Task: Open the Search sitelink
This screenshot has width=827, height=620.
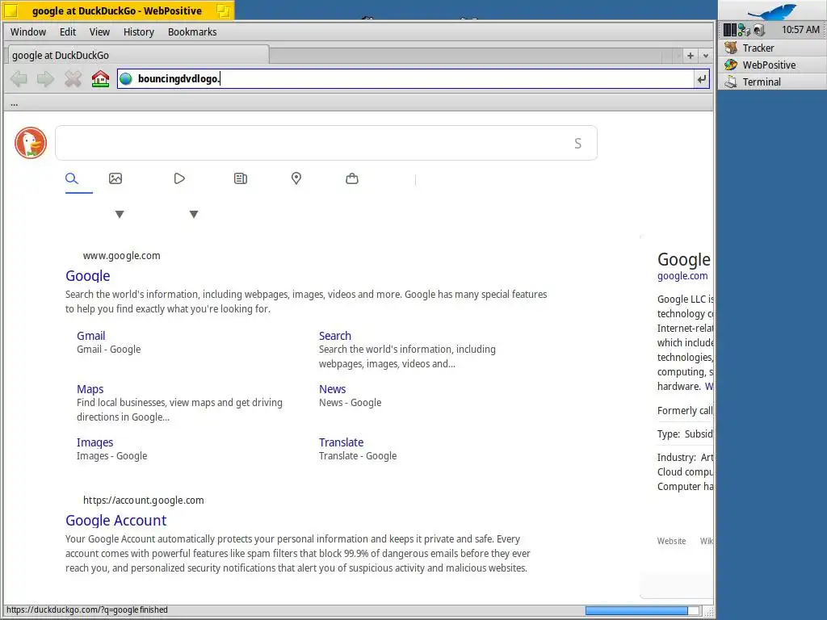Action: [x=335, y=336]
